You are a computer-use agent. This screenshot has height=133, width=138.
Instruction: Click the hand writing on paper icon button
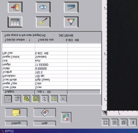pos(45,113)
